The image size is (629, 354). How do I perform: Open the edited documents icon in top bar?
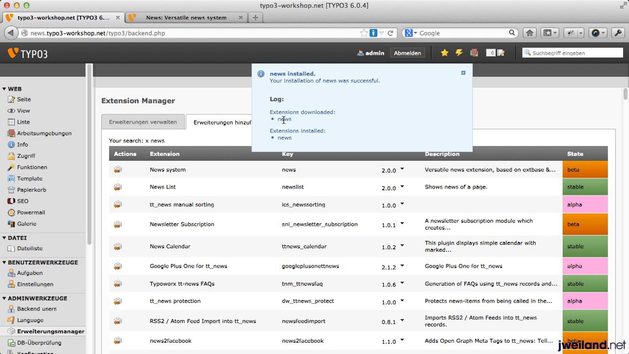(495, 53)
